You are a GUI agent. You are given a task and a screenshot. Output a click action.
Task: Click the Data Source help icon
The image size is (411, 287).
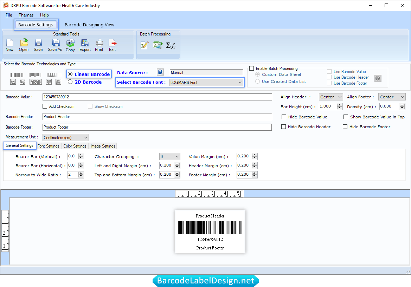point(160,72)
